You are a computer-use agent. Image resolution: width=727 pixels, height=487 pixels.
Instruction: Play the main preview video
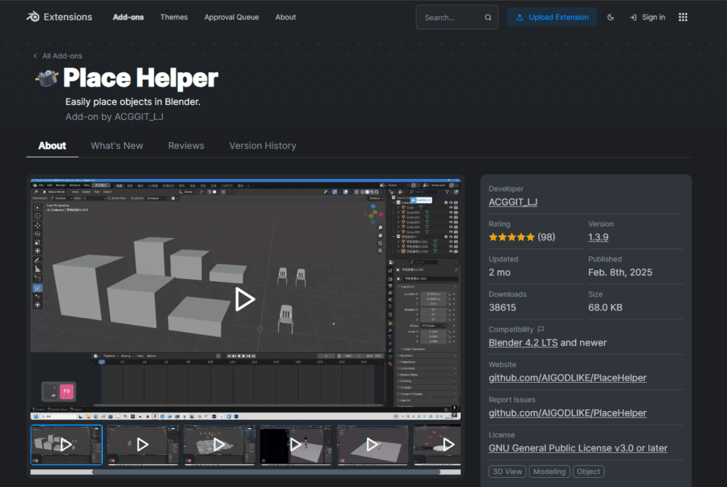point(244,299)
